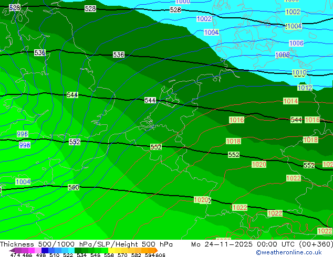Click the 546 legend value
The image size is (333, 257).
[x=95, y=255]
